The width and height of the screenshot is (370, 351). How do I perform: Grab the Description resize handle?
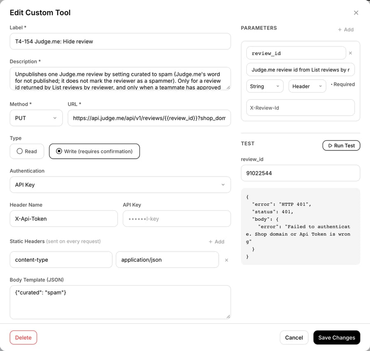(228, 88)
